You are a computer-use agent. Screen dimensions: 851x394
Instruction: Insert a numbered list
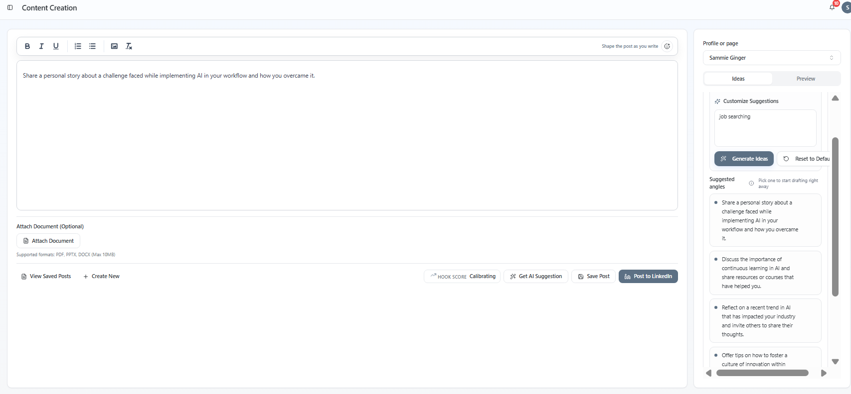[x=78, y=46]
